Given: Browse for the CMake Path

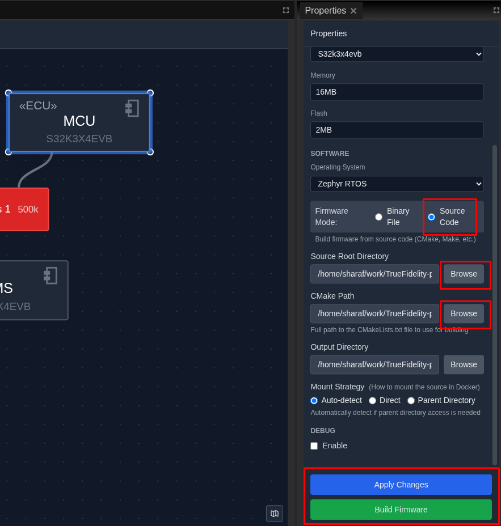Looking at the screenshot, I should pos(464,313).
